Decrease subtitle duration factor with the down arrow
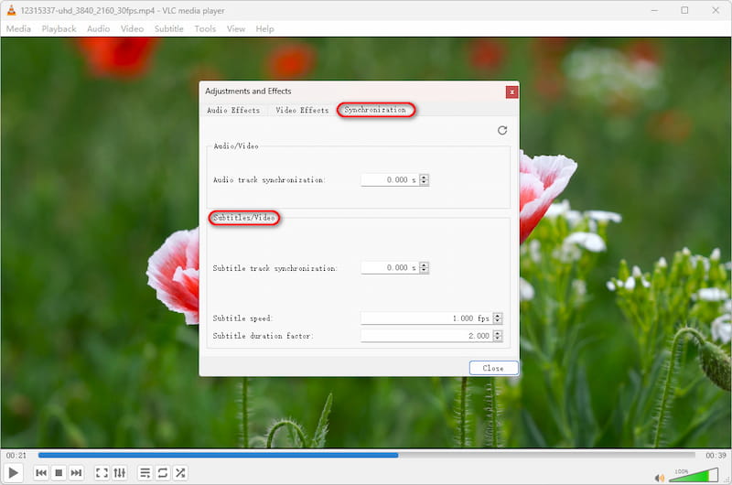The width and height of the screenshot is (732, 485). click(498, 339)
